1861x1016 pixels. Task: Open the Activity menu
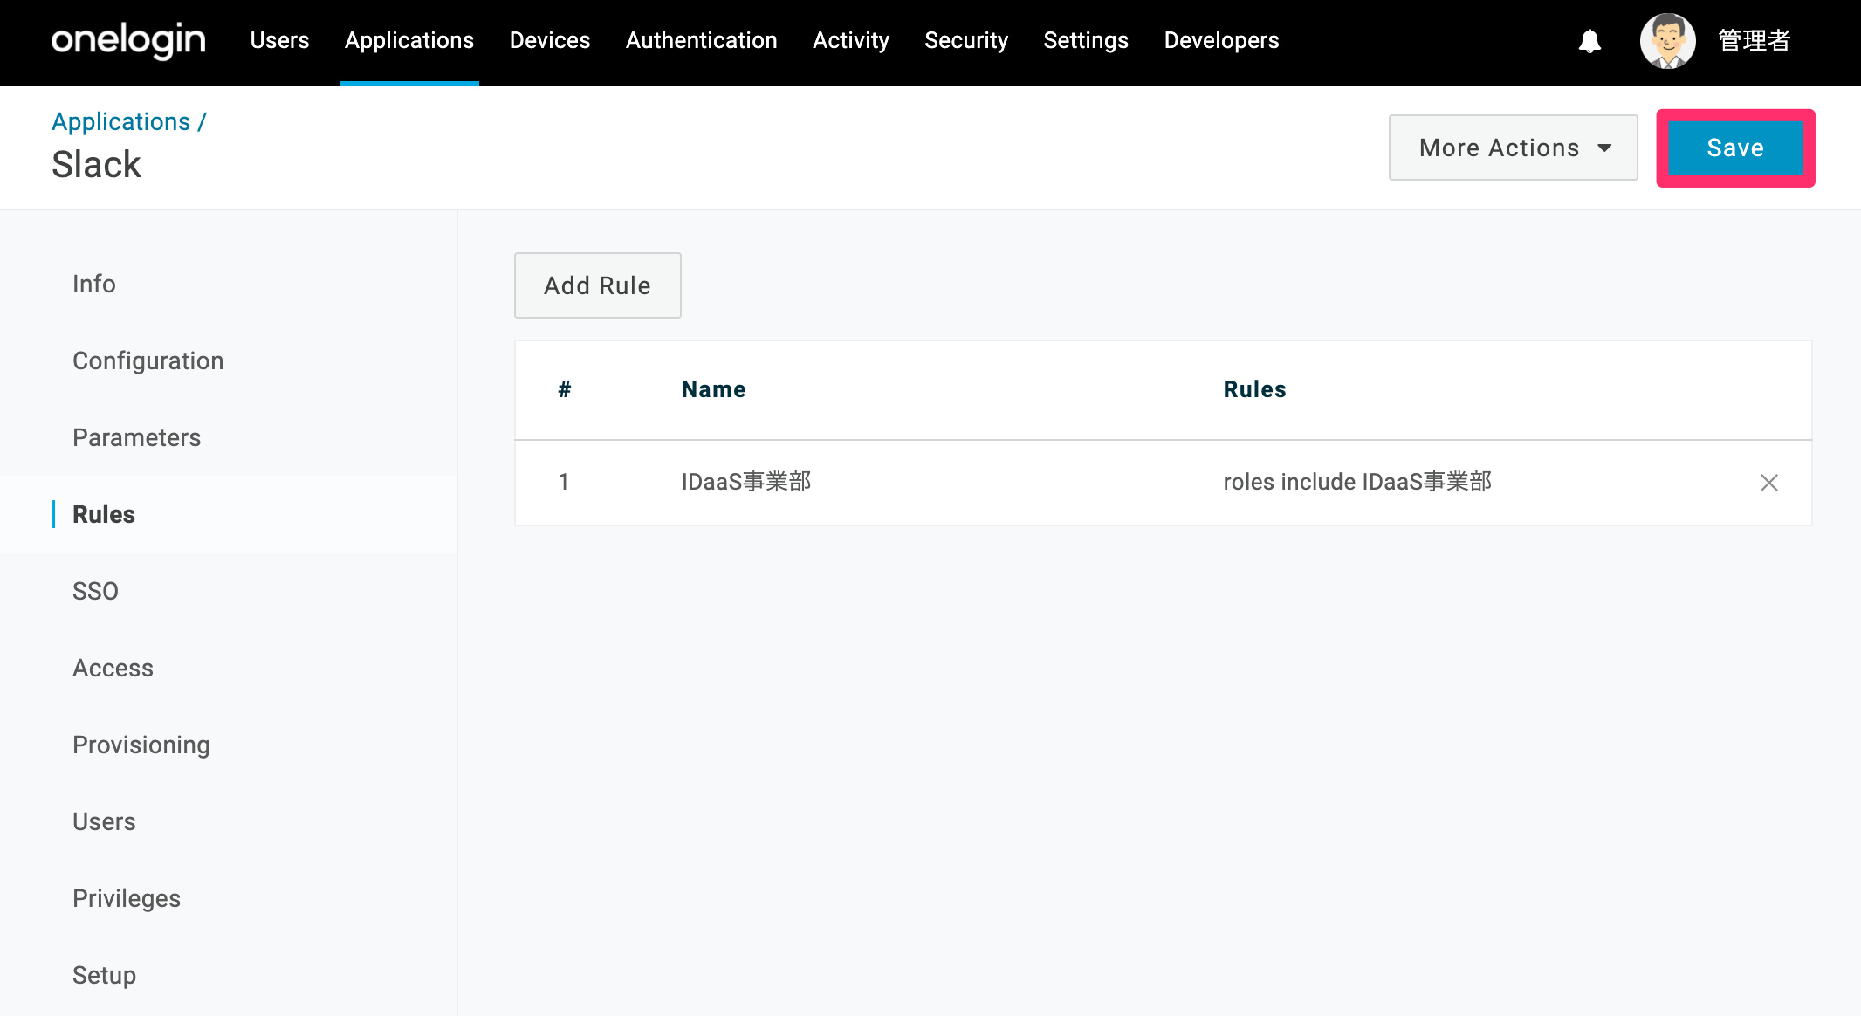point(851,40)
